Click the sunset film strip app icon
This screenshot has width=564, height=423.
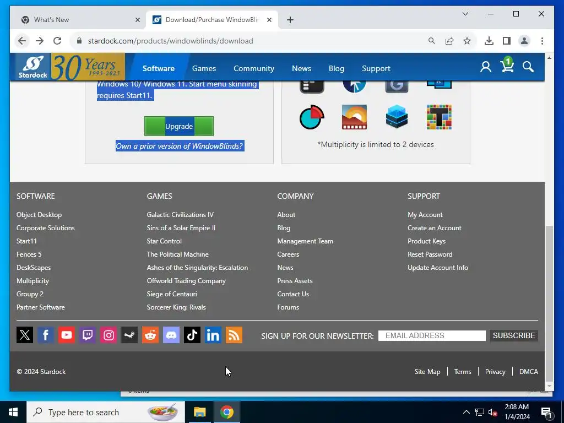point(354,117)
